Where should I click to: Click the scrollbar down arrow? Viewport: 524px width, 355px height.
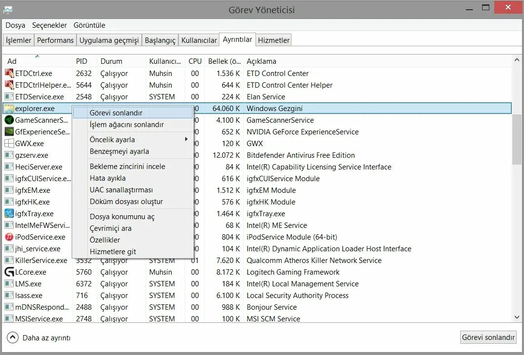click(x=517, y=318)
